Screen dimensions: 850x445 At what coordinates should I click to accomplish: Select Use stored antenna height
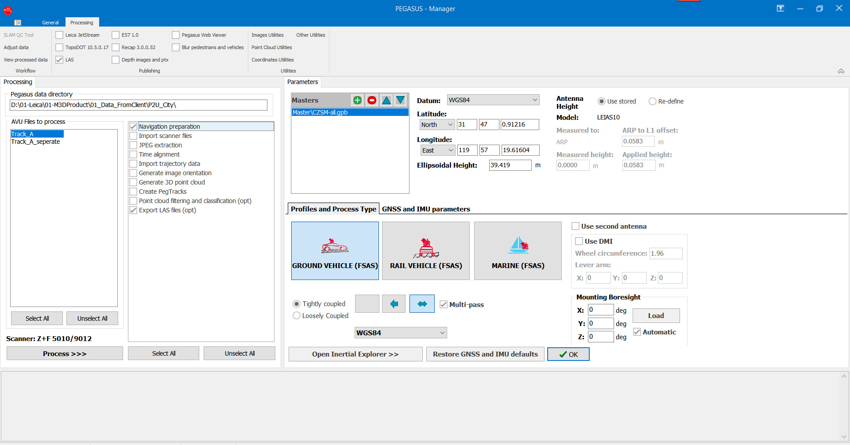click(x=602, y=101)
